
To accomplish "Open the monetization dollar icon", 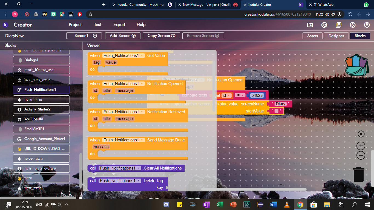I will (353, 25).
